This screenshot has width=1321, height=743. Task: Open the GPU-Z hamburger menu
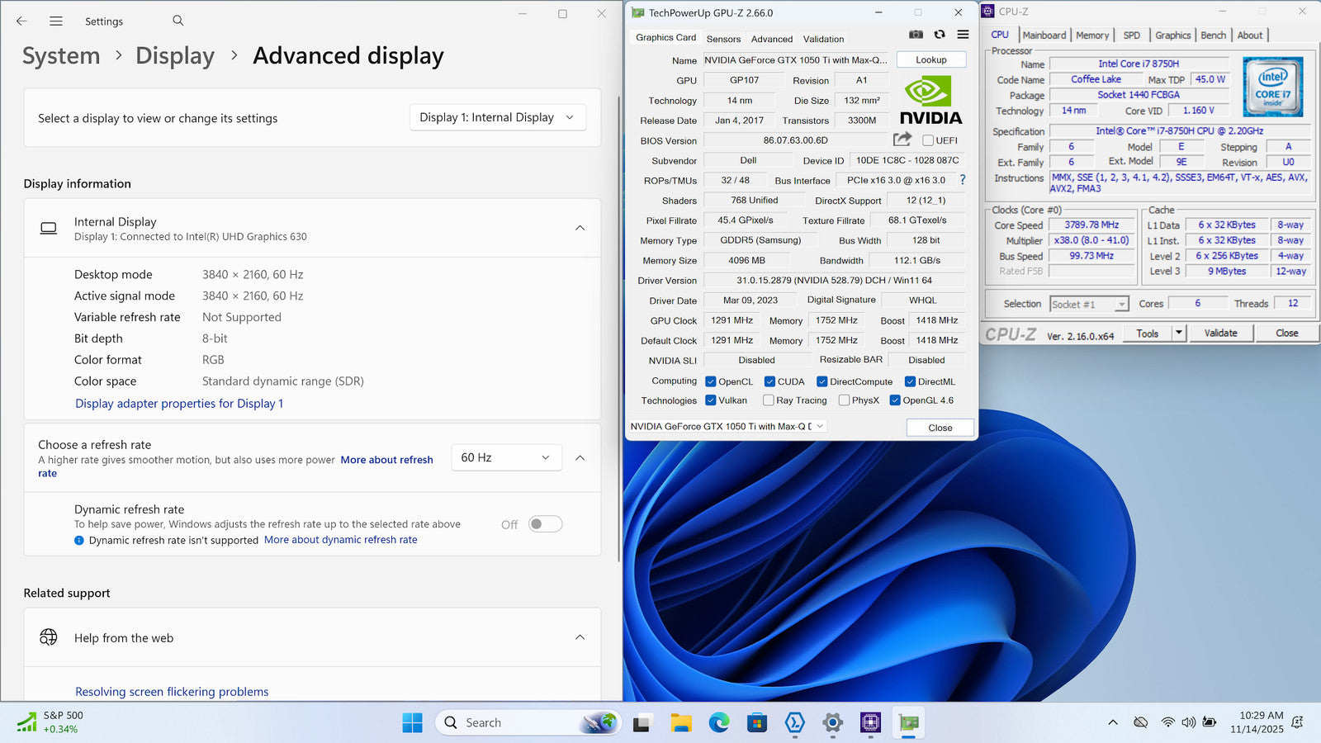tap(963, 35)
